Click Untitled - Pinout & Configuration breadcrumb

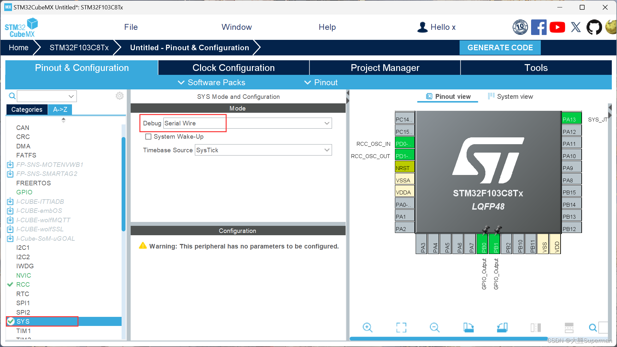pos(189,48)
